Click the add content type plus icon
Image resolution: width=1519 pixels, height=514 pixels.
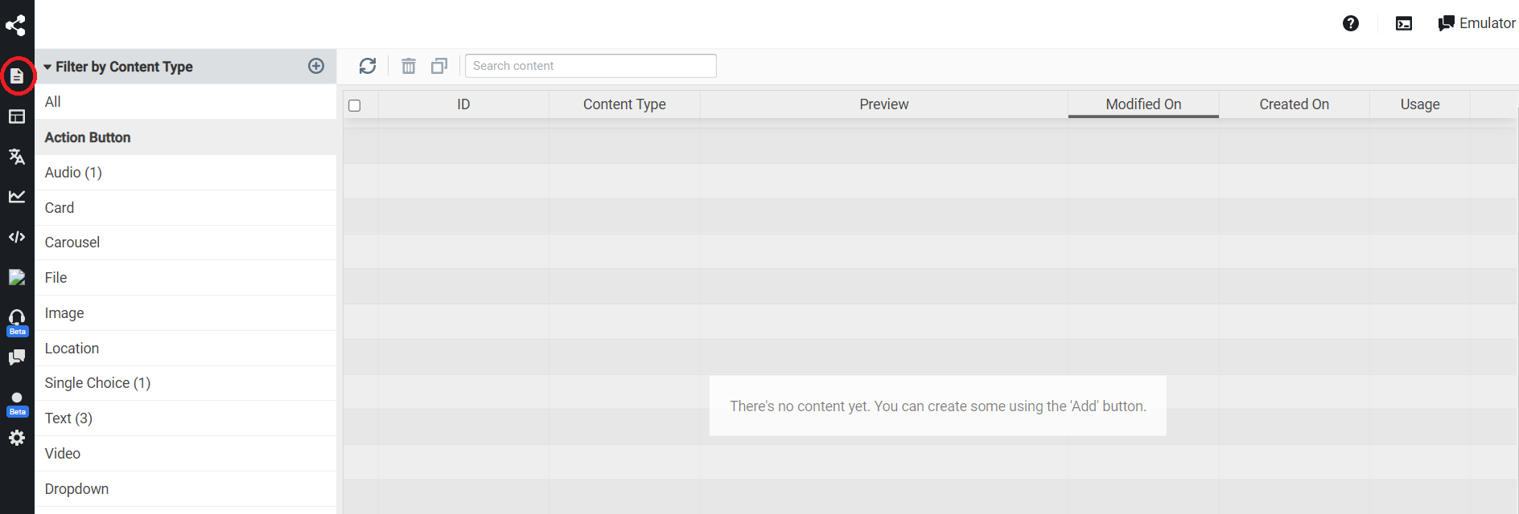(316, 66)
